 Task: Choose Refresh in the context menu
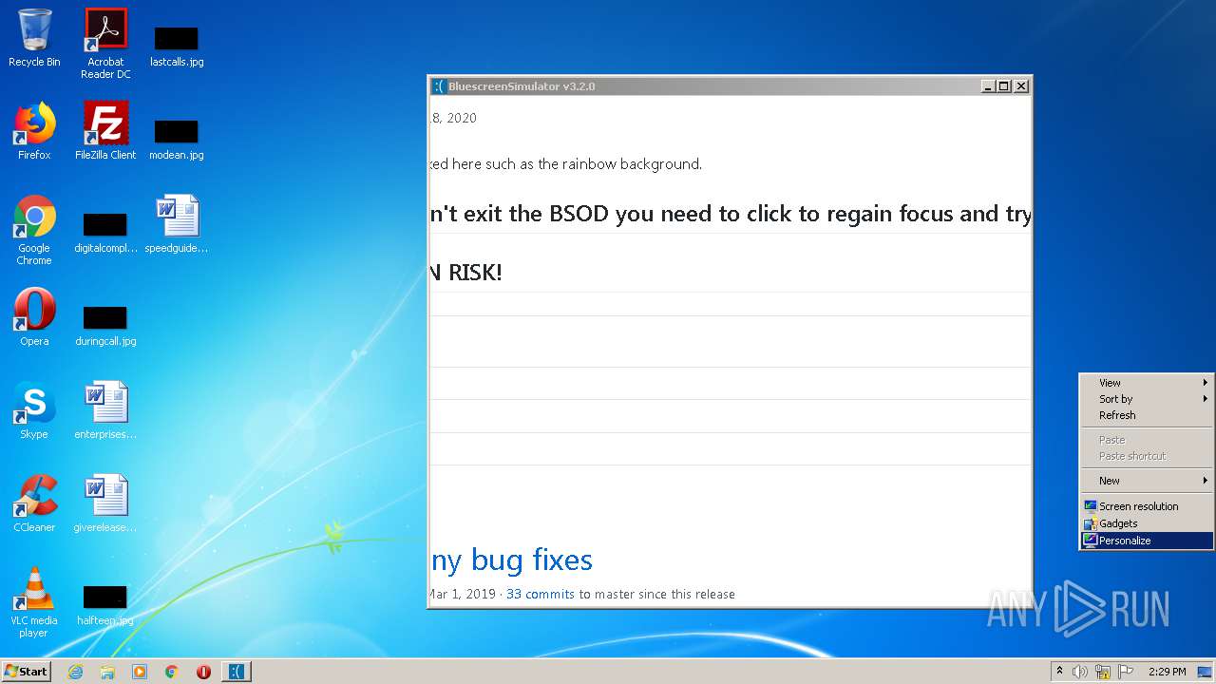[x=1147, y=415]
